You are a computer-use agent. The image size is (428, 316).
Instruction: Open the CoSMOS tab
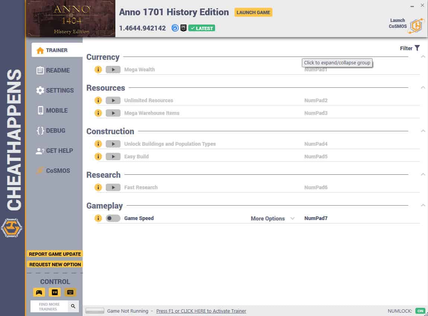(x=53, y=171)
